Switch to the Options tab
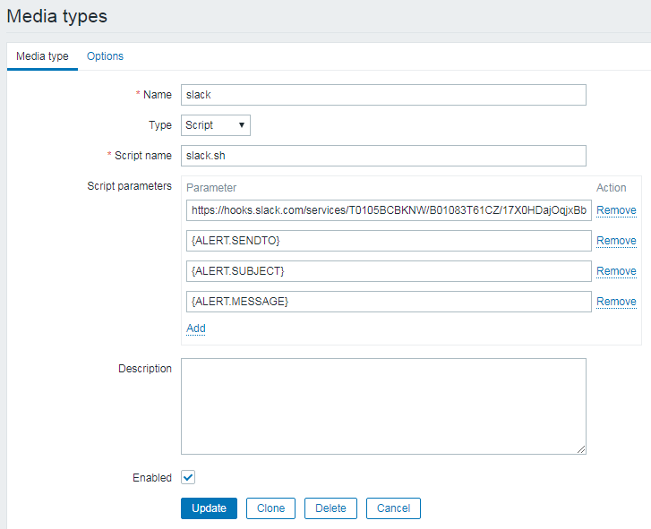Screen dimensions: 651x529 (x=105, y=56)
